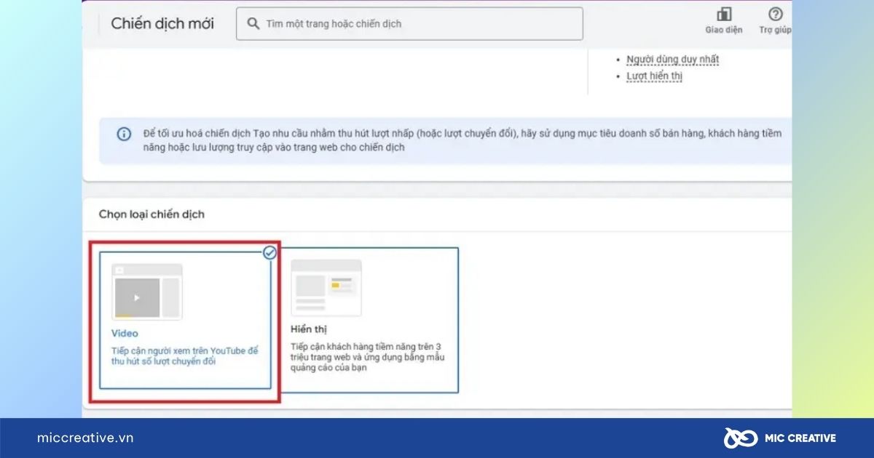This screenshot has width=874, height=458.
Task: Click the magnifier icon in search bar
Action: (253, 23)
